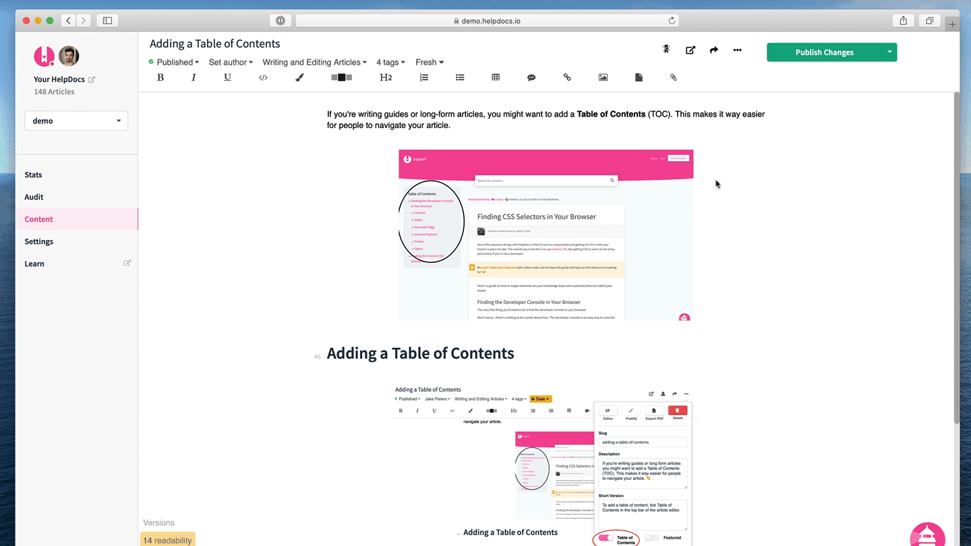
Task: Open the Learn link in sidebar
Action: point(34,264)
